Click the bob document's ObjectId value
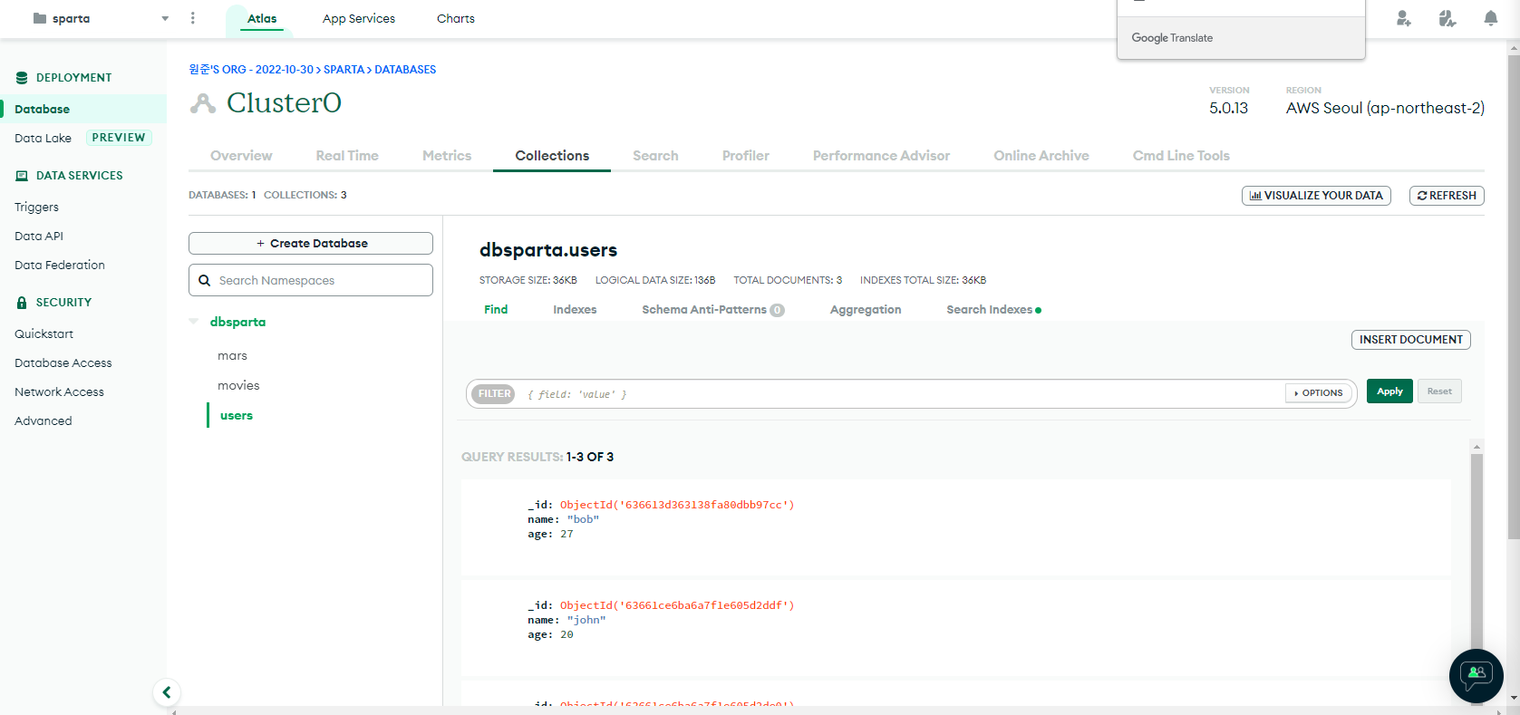The width and height of the screenshot is (1520, 715). pos(677,505)
